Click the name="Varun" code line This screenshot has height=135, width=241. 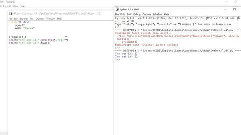[25, 28]
